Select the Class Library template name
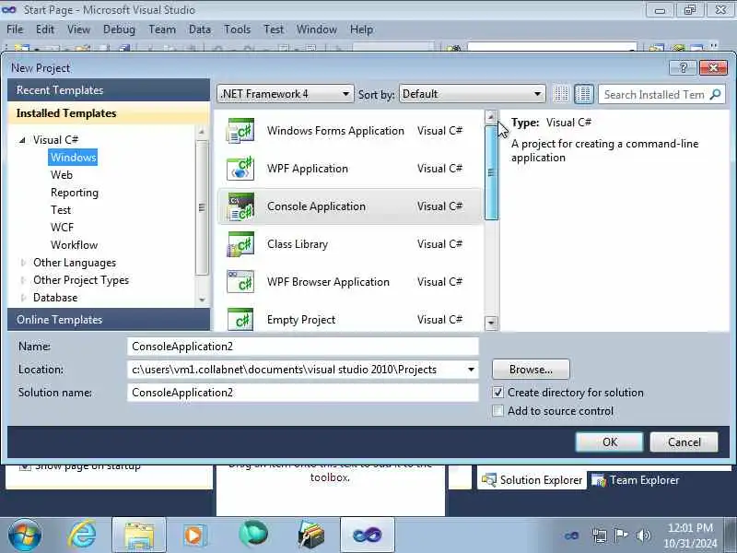This screenshot has width=737, height=553. coord(298,244)
